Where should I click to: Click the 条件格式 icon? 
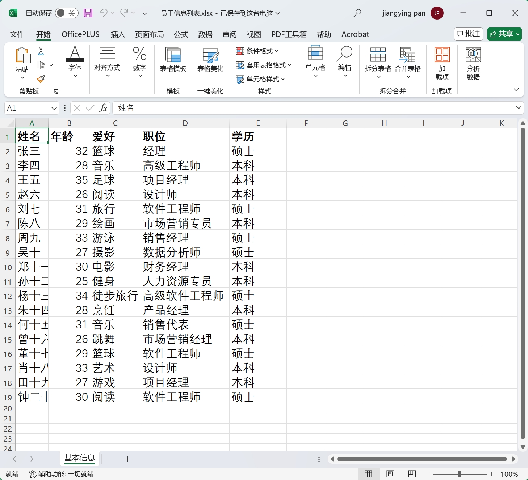tap(240, 51)
